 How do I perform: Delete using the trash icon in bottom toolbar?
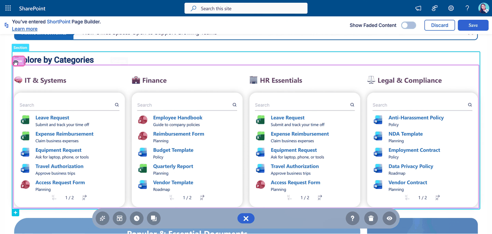tap(371, 218)
